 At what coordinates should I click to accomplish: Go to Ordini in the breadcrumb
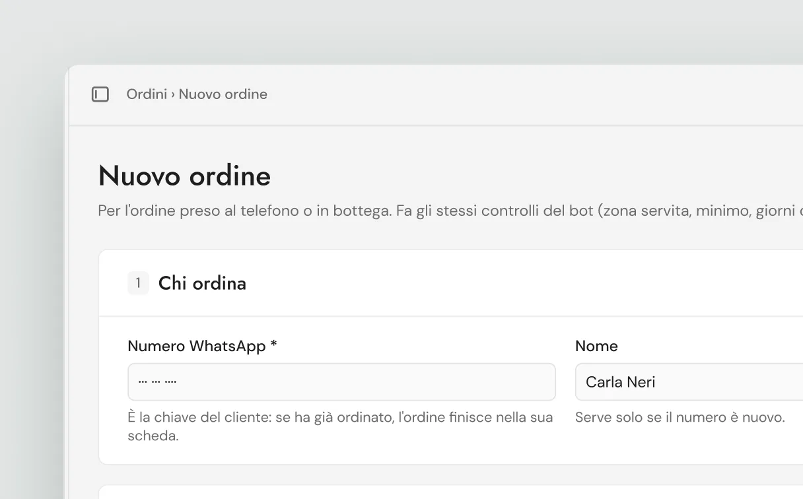click(x=147, y=94)
